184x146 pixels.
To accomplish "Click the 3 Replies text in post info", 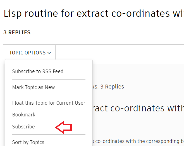I will (112, 87).
